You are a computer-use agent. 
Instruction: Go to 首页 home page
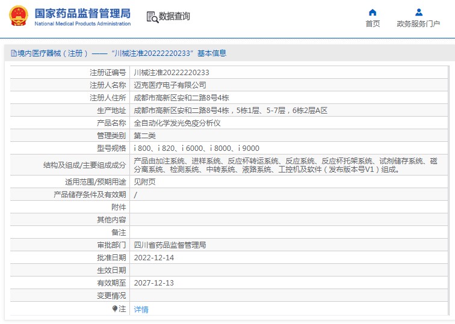click(373, 24)
